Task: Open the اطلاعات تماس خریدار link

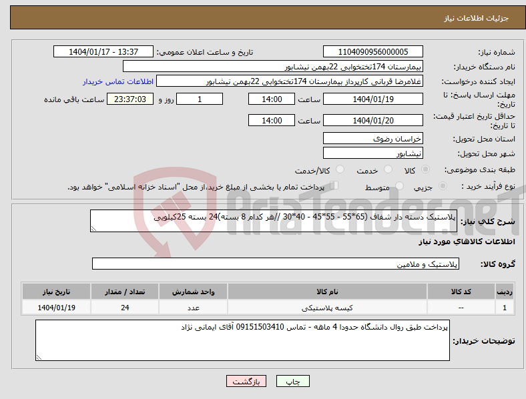Action: (x=118, y=81)
